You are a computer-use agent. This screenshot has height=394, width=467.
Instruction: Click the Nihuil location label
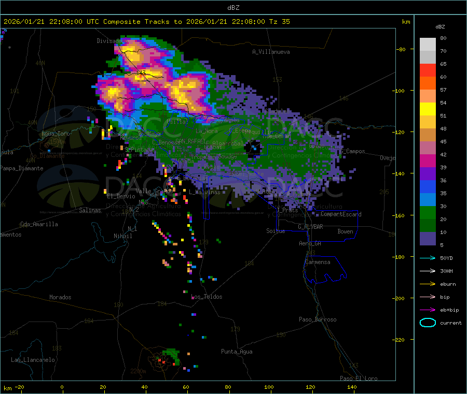(x=122, y=236)
